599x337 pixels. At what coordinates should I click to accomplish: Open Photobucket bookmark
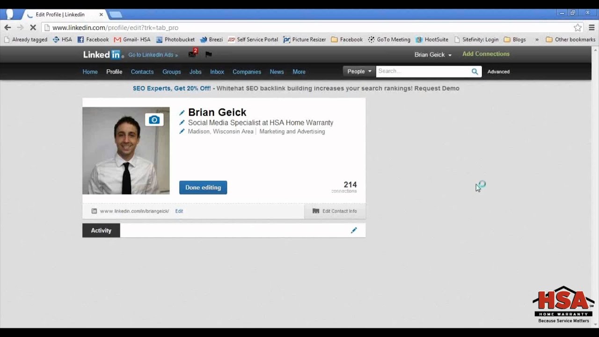click(175, 40)
